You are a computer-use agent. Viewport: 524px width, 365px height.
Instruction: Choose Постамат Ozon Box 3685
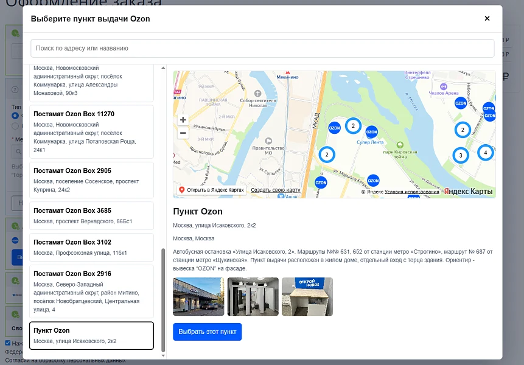pos(91,216)
